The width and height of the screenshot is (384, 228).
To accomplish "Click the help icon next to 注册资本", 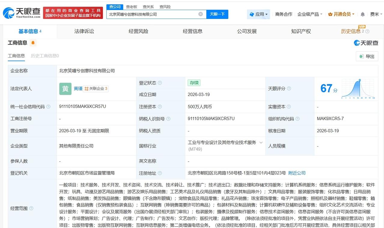I will (160, 106).
